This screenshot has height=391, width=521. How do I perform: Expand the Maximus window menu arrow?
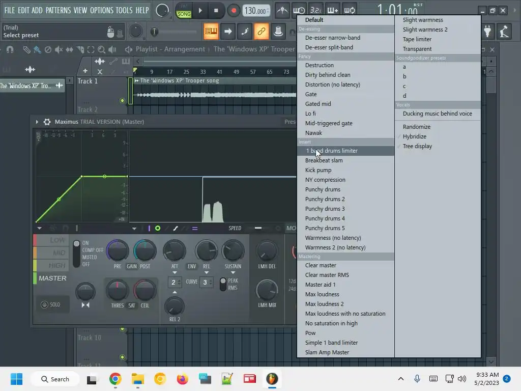click(x=37, y=122)
